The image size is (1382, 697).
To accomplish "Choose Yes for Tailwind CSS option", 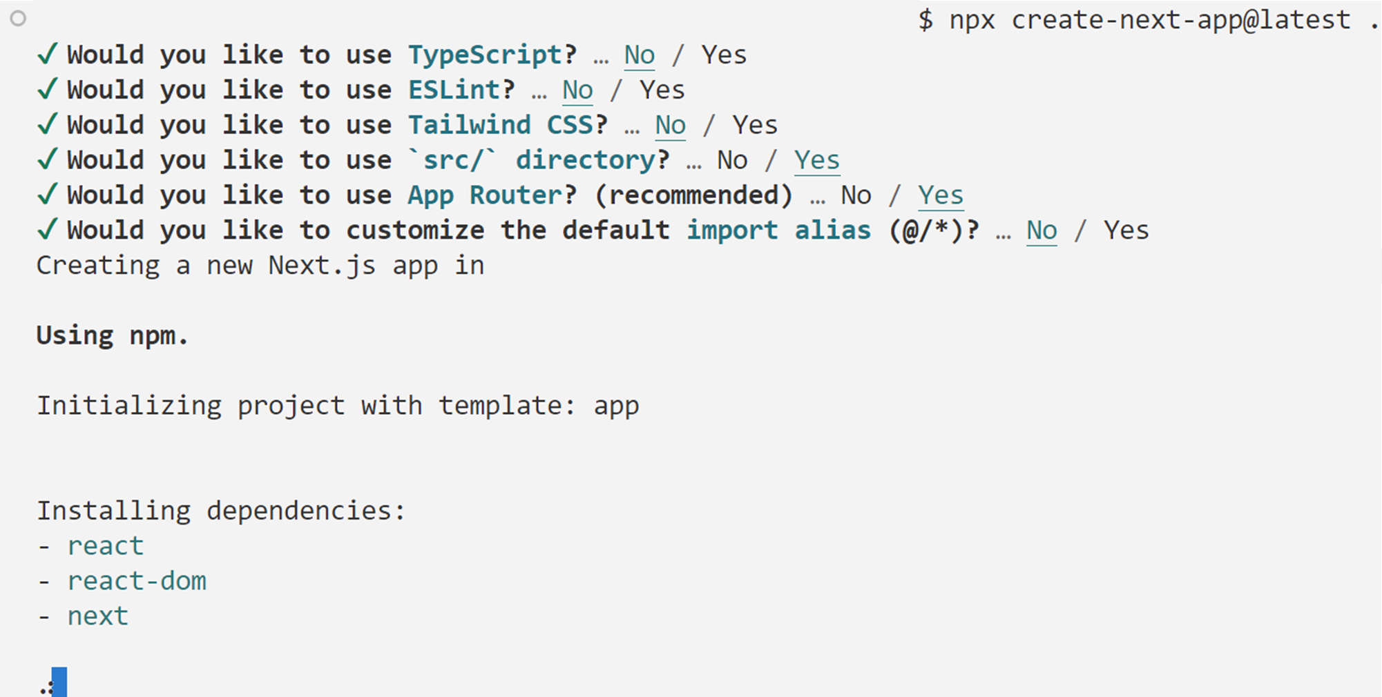I will [755, 125].
